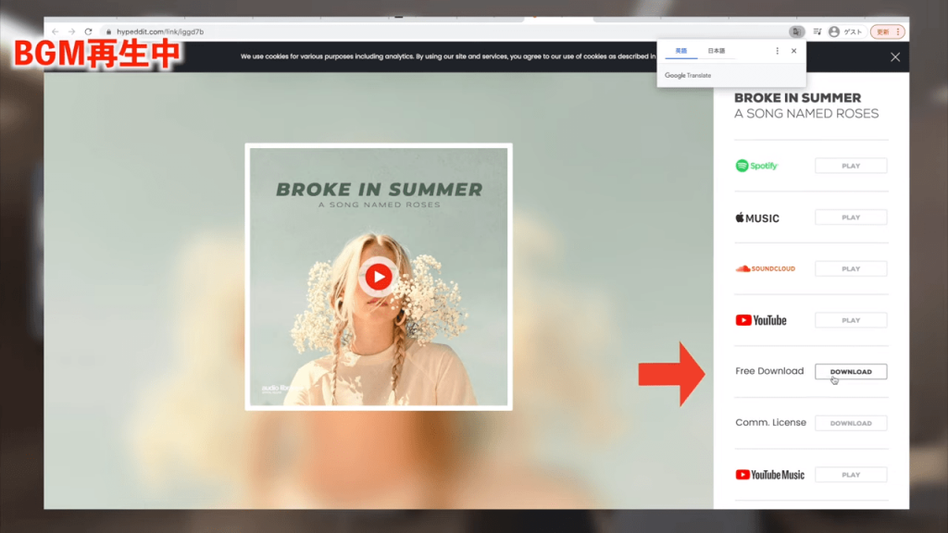Click the 'BROKE IN SUMMER' sidebar title

797,98
